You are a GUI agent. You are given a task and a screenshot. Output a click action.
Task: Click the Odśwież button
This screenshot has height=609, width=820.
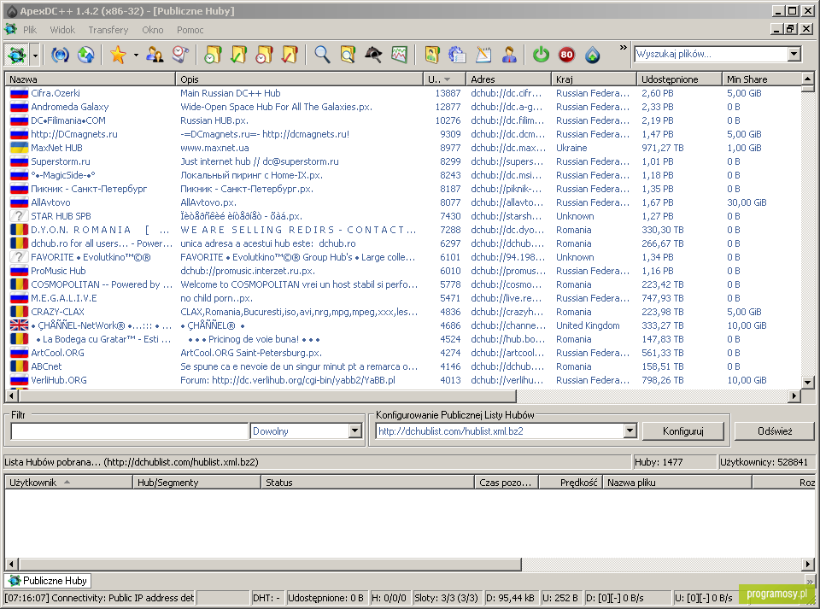coord(775,430)
